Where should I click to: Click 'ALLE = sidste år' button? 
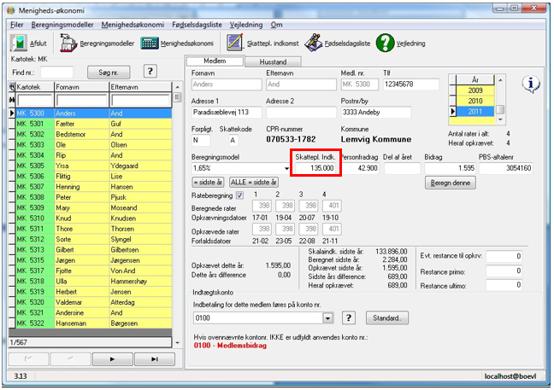point(253,183)
